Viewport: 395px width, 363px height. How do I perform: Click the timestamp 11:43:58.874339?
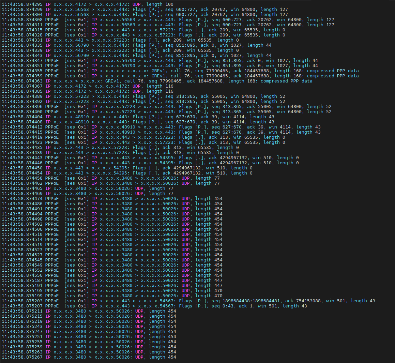[x=22, y=50]
